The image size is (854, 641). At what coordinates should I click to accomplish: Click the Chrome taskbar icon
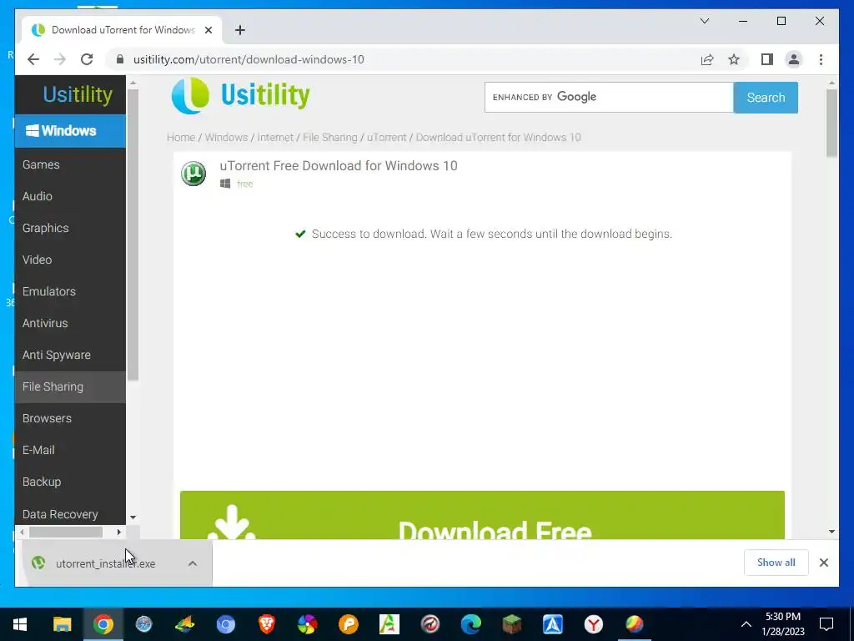[103, 624]
